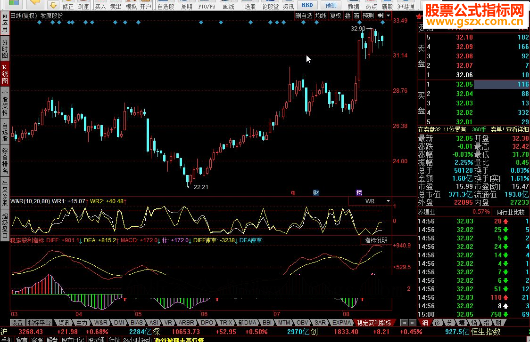Screen dimensions: 530x342
Task: Click the 同行业比较 link in the quote panel
Action: (x=510, y=212)
